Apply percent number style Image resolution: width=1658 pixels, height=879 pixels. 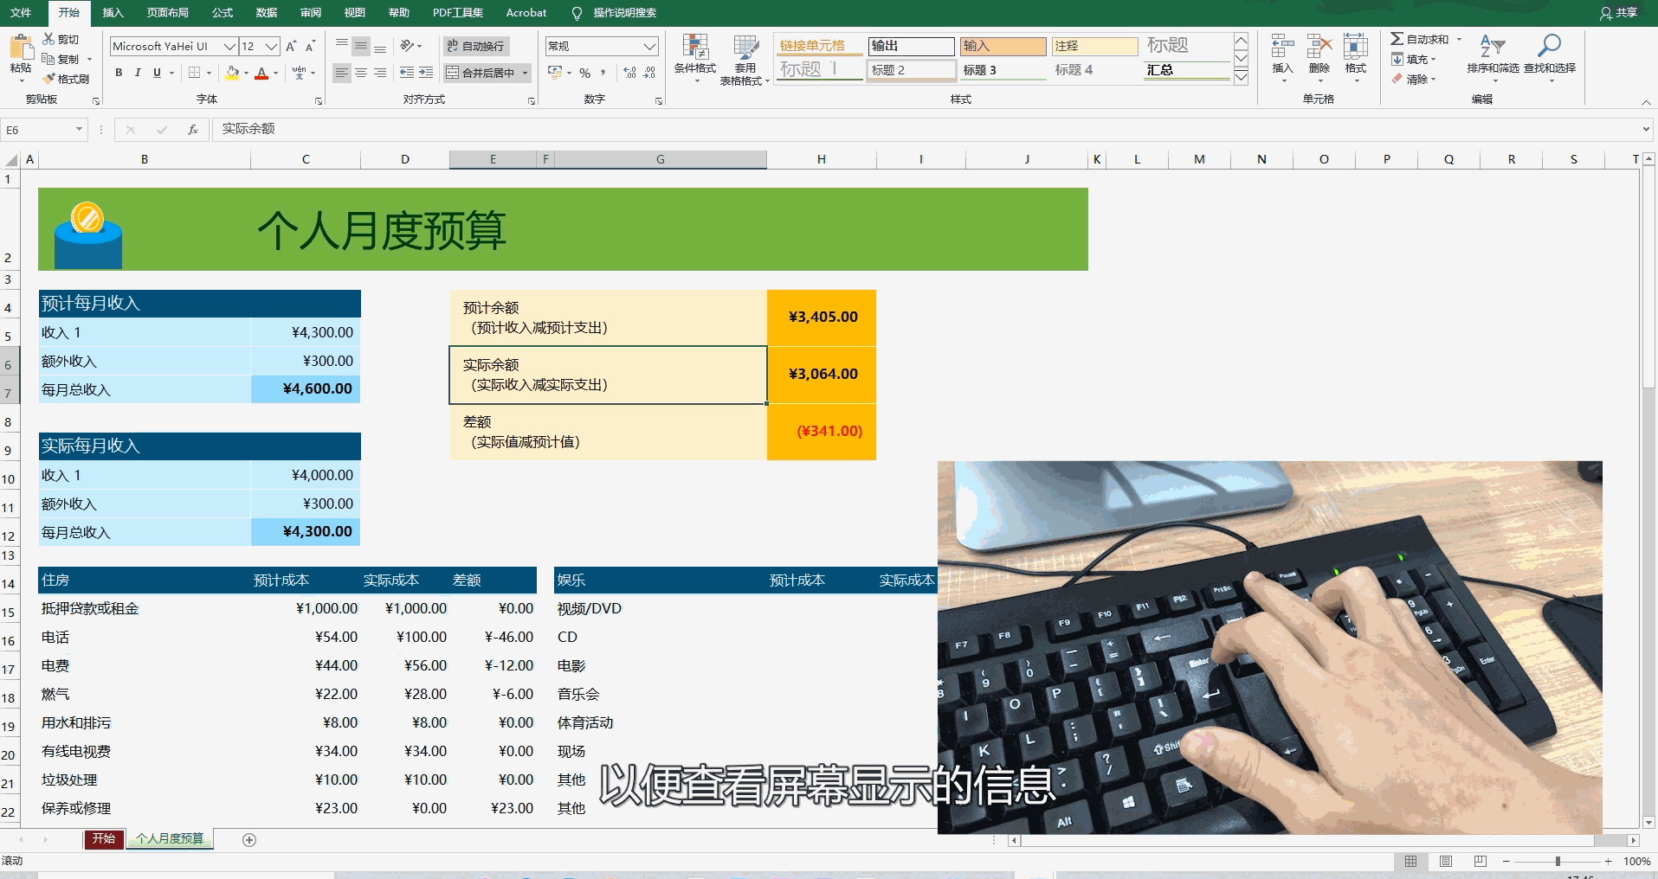pos(586,73)
